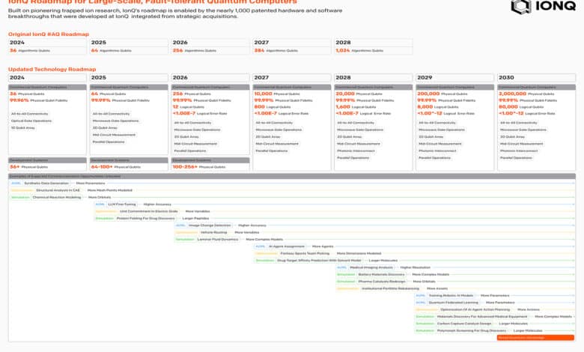This screenshot has height=352, width=584.
Task: Click the 'Battery Materials Discovery' example
Action: pos(380,275)
